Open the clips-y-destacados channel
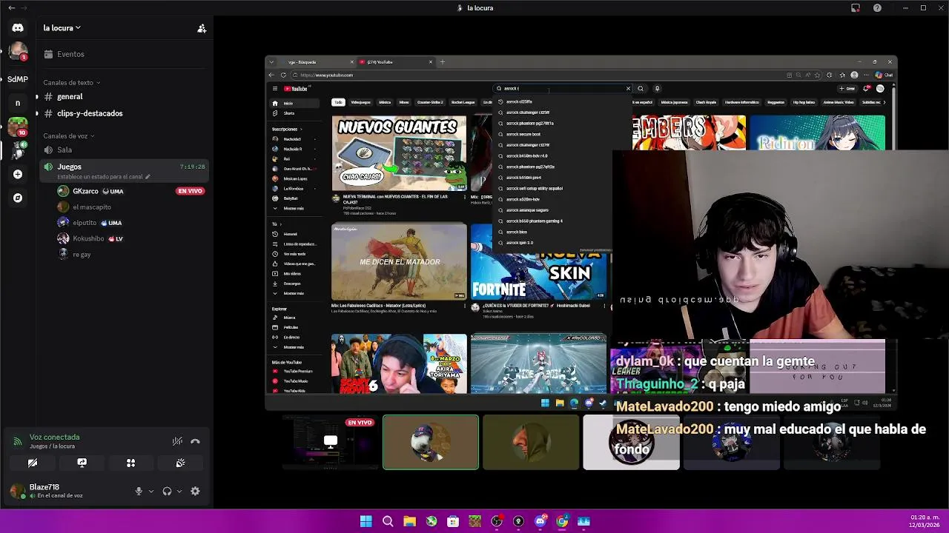The image size is (949, 533). [x=125, y=113]
